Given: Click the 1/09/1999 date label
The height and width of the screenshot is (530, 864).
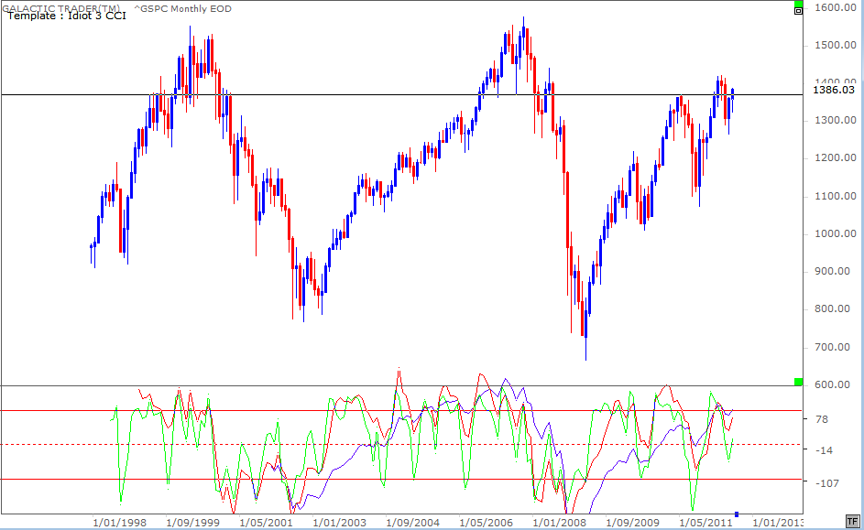Looking at the screenshot, I should tap(192, 523).
